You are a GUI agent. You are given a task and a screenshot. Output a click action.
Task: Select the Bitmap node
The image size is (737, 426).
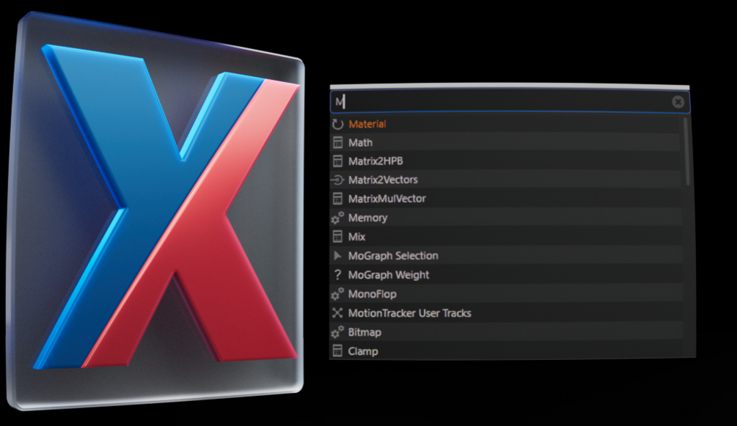pyautogui.click(x=506, y=332)
